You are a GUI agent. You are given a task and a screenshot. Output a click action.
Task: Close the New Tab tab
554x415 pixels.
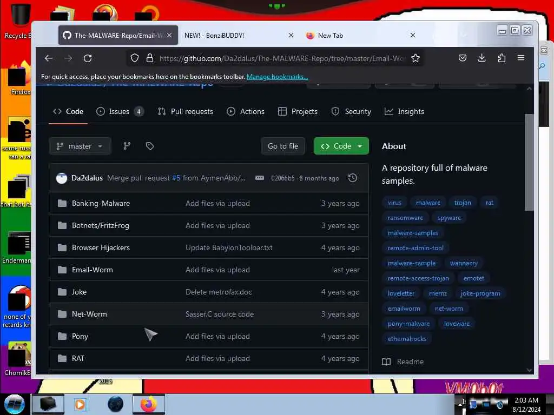413,35
